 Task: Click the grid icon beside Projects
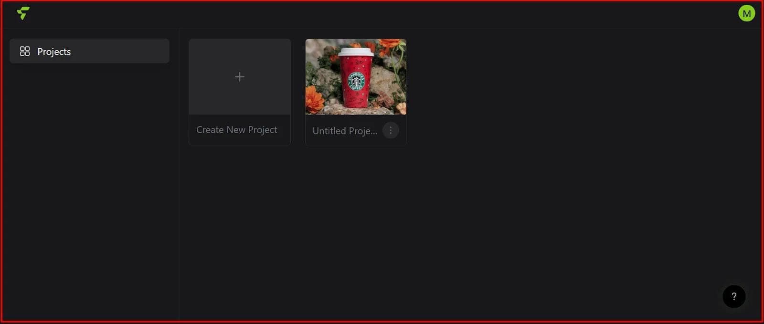(x=25, y=51)
